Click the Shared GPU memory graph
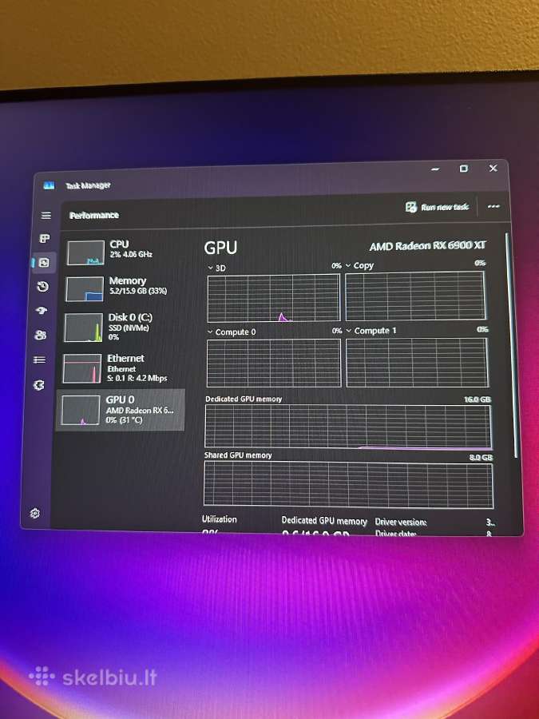The height and width of the screenshot is (719, 539). [348, 485]
